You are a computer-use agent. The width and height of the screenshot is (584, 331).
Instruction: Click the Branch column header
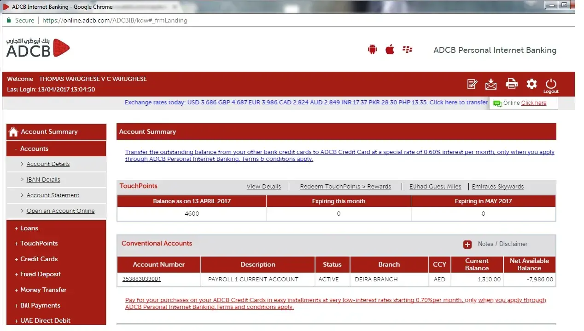(x=389, y=264)
